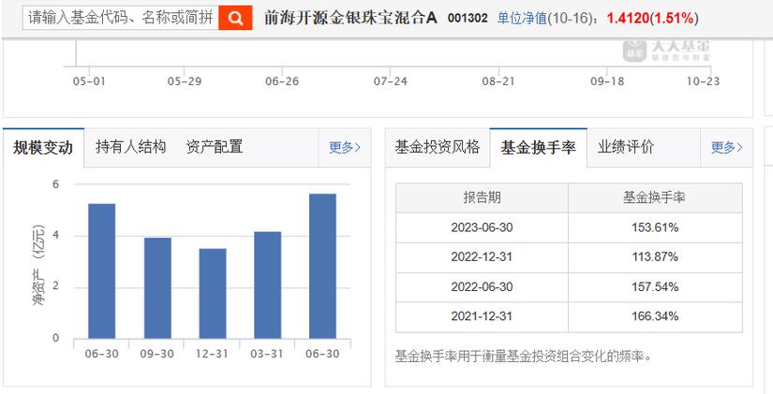This screenshot has height=394, width=773.
Task: Open the 基金投资风格 tab
Action: [437, 146]
